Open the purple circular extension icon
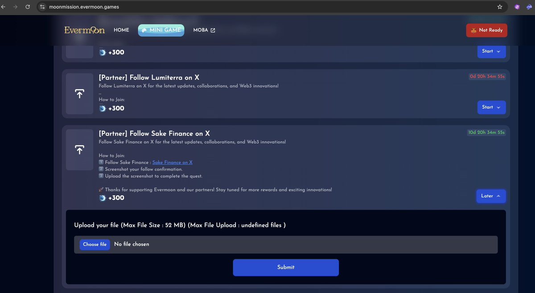535x293 pixels. click(x=517, y=7)
